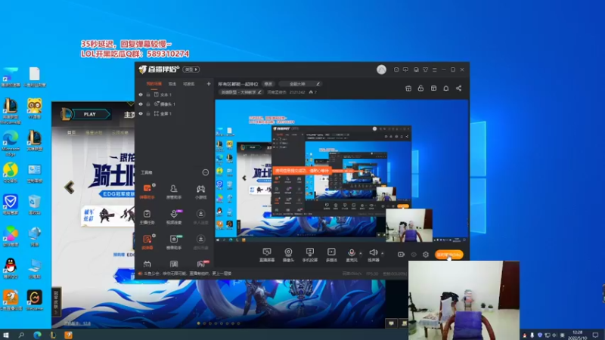
Task: Hide the 文本 1 source
Action: (x=141, y=94)
